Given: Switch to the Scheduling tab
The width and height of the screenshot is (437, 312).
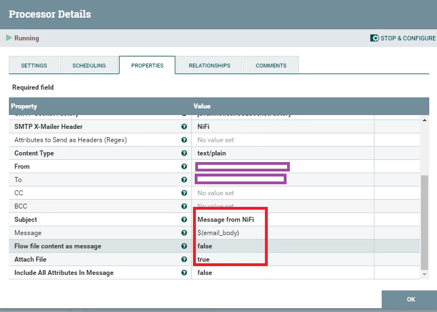Looking at the screenshot, I should coord(89,65).
